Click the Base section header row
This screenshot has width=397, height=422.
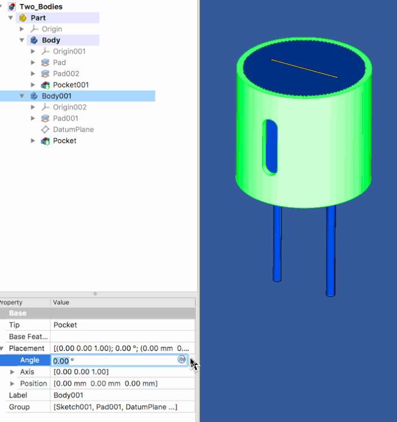pyautogui.click(x=97, y=313)
